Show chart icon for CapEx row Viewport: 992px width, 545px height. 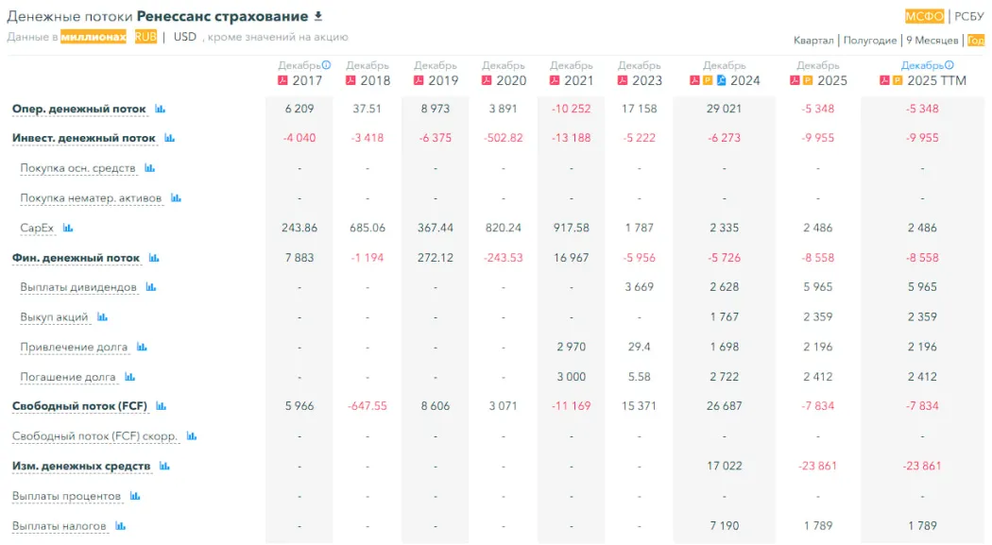click(68, 228)
